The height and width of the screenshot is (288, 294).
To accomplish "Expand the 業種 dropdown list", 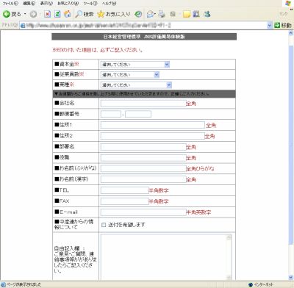I will (136, 85).
